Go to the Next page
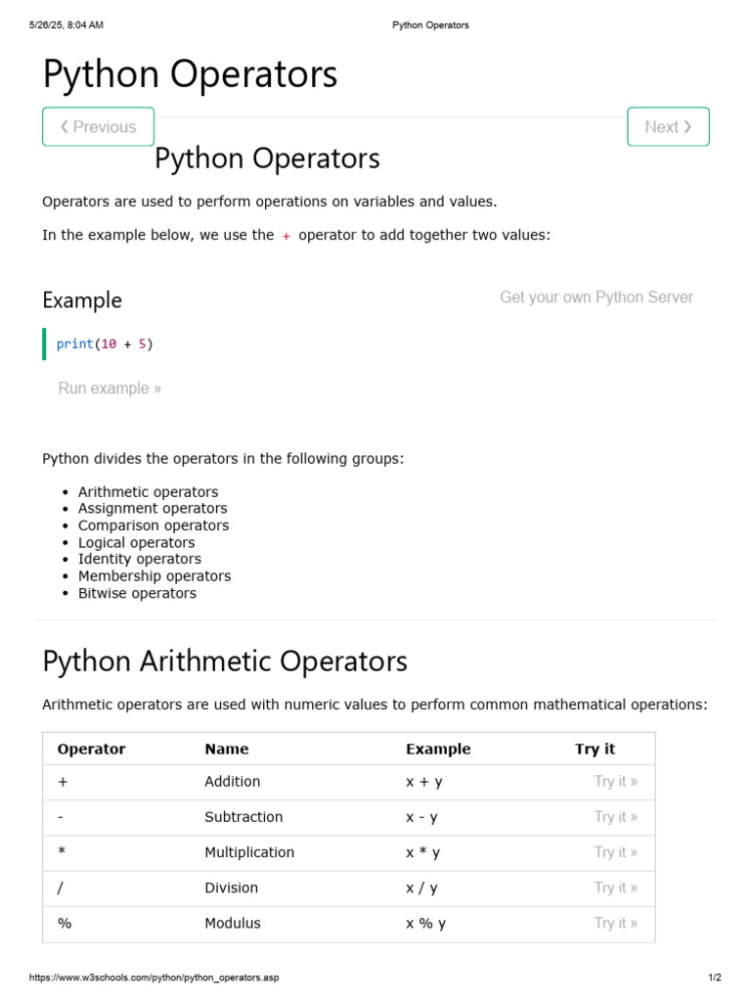 pos(668,127)
